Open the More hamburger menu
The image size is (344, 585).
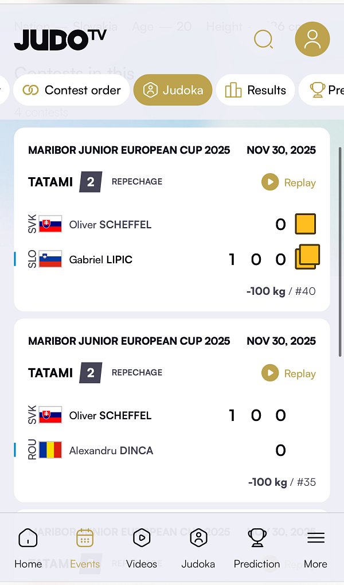tap(315, 548)
